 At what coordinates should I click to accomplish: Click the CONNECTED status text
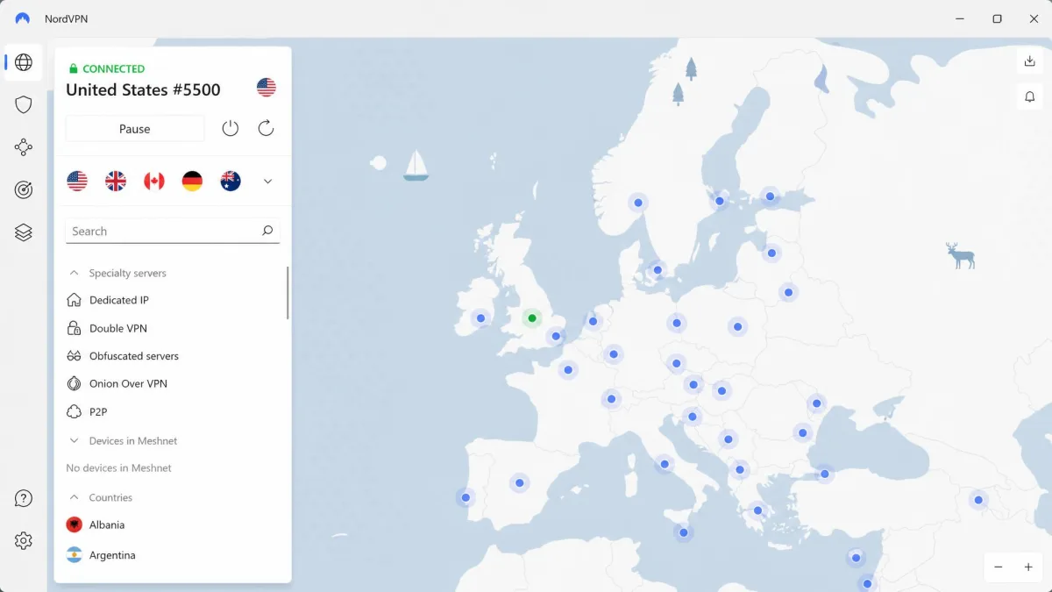pyautogui.click(x=114, y=68)
